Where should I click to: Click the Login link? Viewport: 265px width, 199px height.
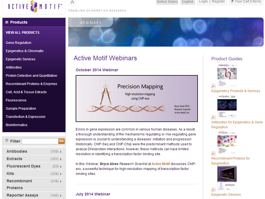click(x=203, y=2)
